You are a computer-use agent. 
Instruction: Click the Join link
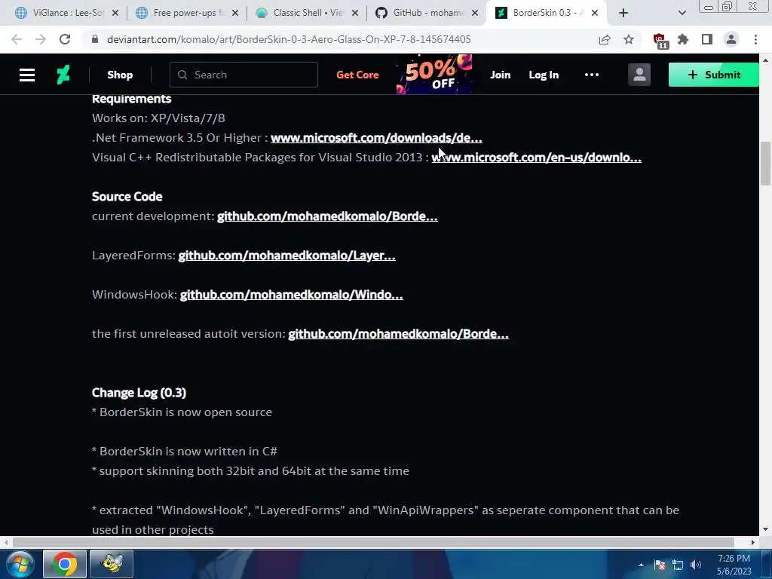[x=501, y=75]
